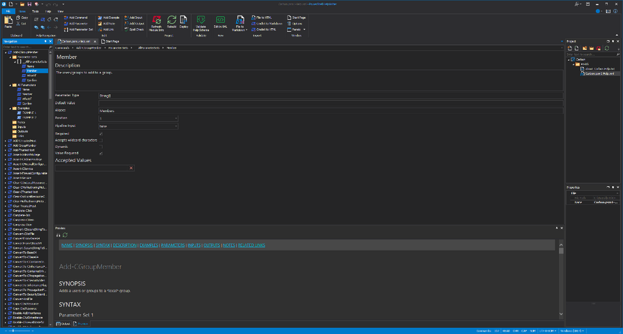Click the zoom slider in the status bar
Viewport: 623px width, 334px height.
tap(19, 331)
